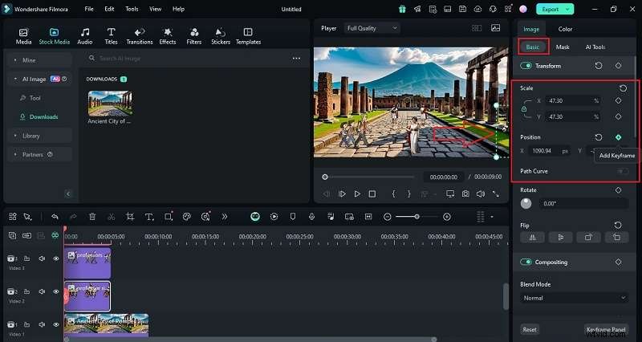Open the Audio library
642x342 pixels.
[85, 36]
